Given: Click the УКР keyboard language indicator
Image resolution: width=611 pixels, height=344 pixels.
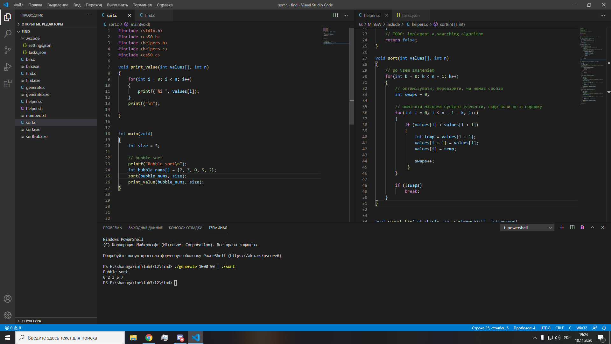Looking at the screenshot, I should (x=567, y=338).
